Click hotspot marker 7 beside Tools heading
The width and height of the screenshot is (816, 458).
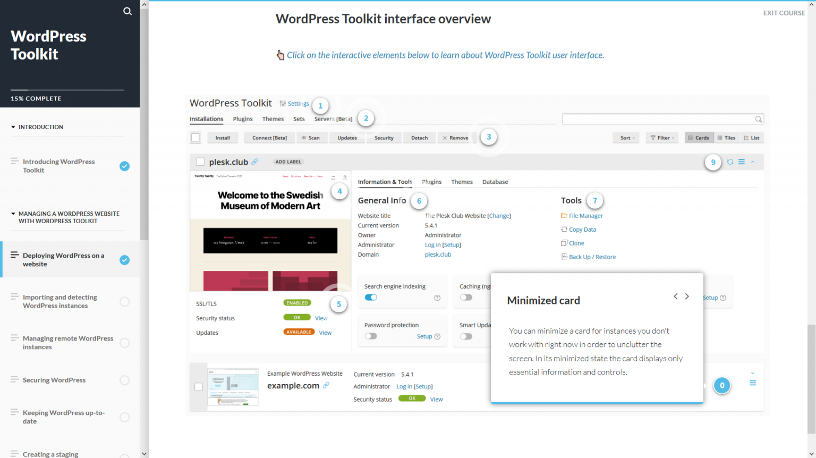595,200
